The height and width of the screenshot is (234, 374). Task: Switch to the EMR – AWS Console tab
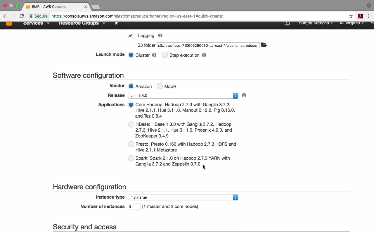pyautogui.click(x=56, y=6)
